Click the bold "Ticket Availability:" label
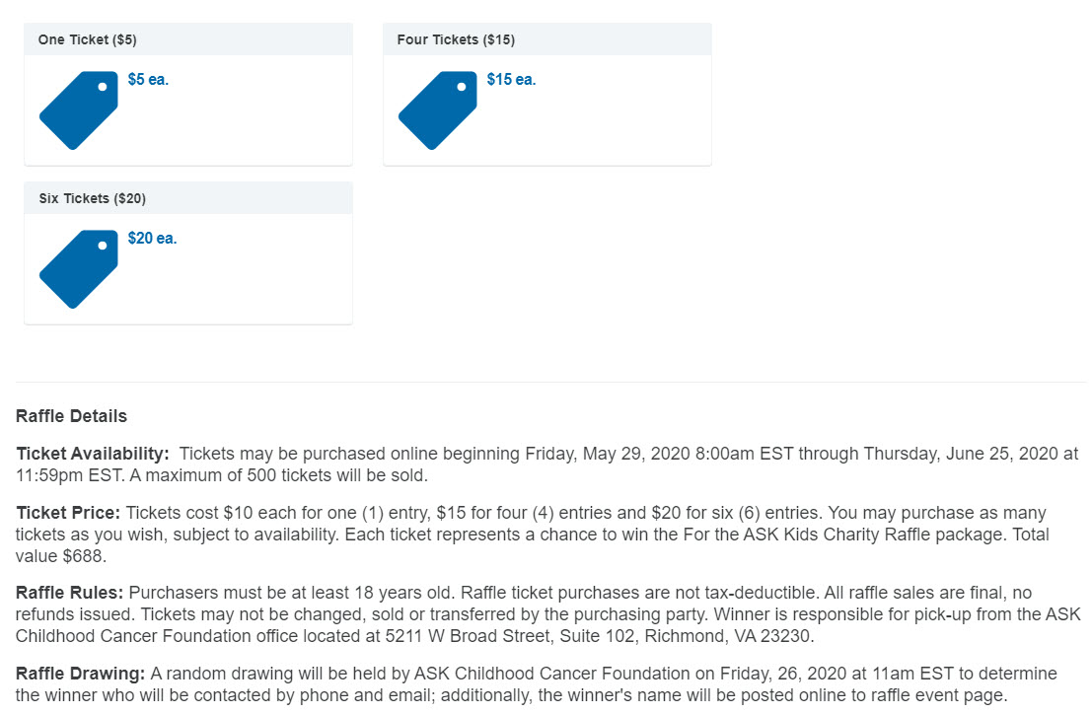The width and height of the screenshot is (1092, 714). coord(93,455)
